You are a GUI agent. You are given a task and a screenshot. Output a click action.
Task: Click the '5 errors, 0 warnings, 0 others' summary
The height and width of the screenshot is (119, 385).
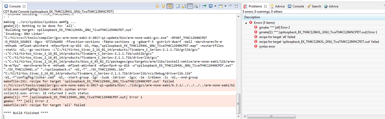pyautogui.click(x=263, y=12)
